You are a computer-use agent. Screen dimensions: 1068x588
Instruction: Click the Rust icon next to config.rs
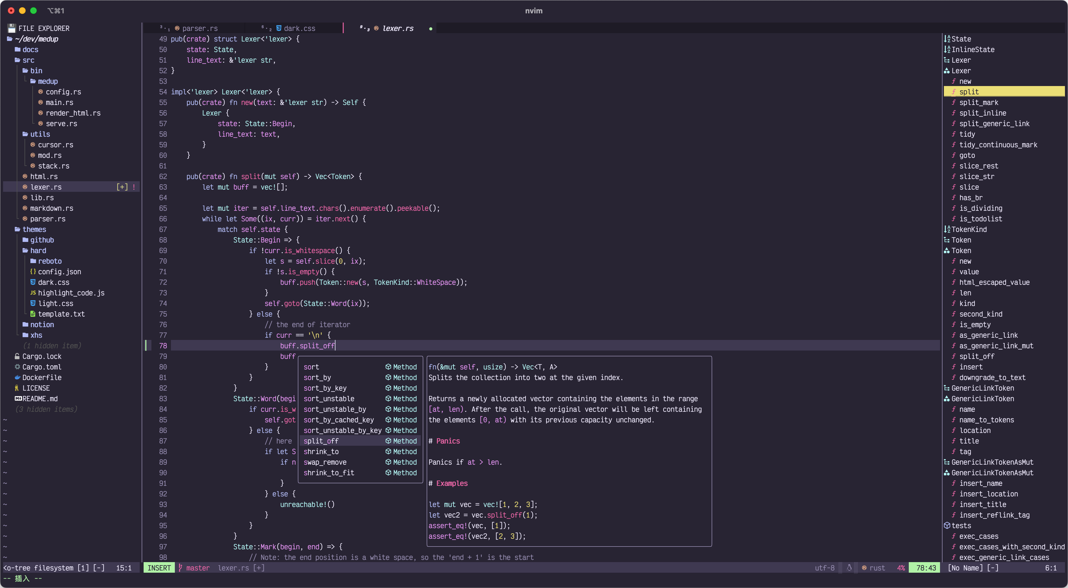pos(41,92)
